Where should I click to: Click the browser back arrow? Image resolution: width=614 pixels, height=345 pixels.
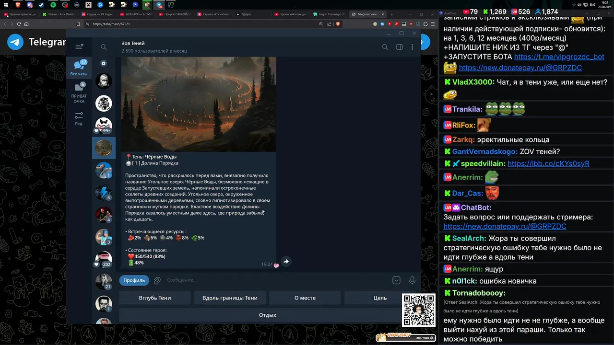[x=5, y=24]
